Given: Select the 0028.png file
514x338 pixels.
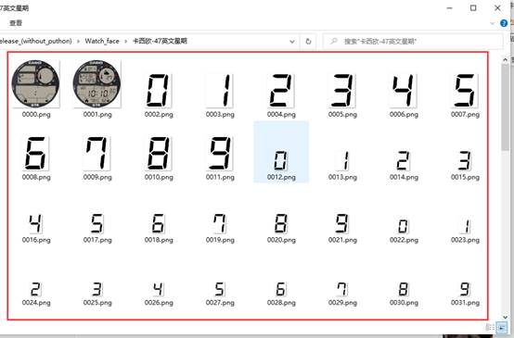Looking at the screenshot, I should pyautogui.click(x=281, y=294).
